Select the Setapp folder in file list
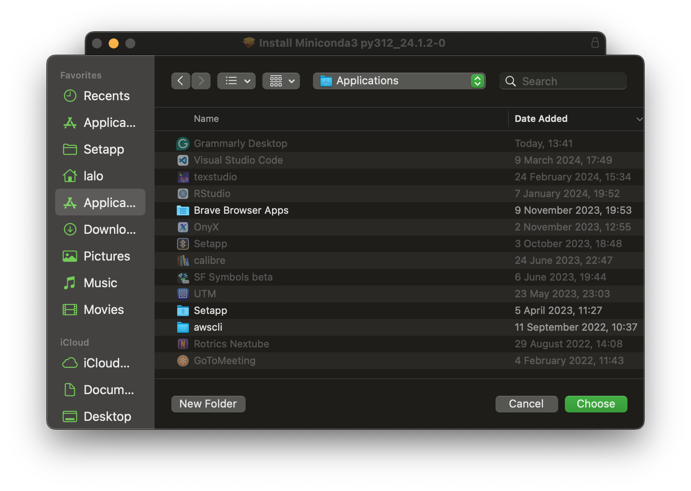This screenshot has width=691, height=491. (210, 311)
